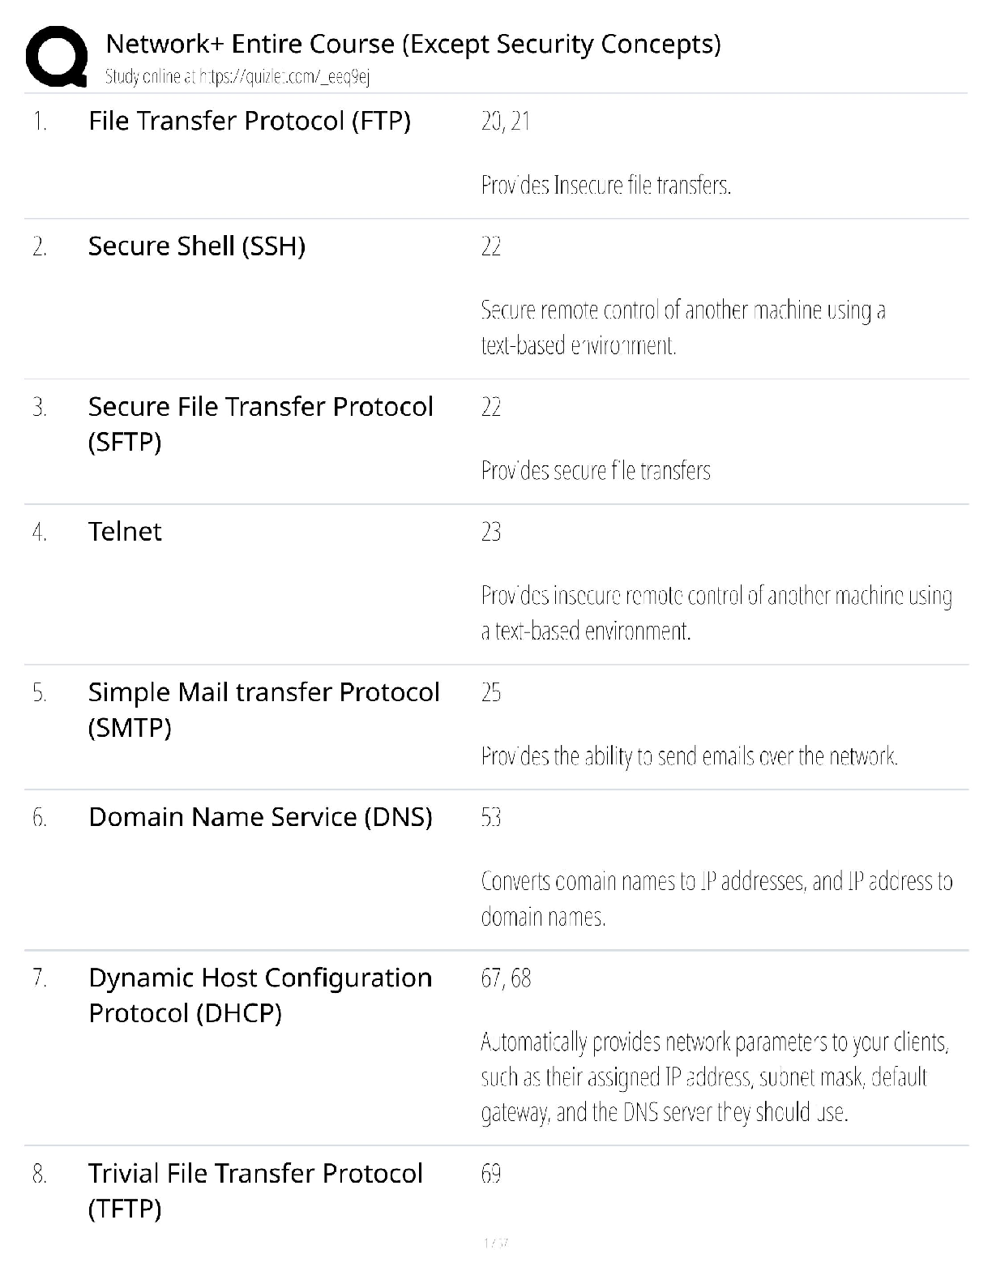The width and height of the screenshot is (992, 1284).
Task: Select the SMTP send emails definition
Action: (x=689, y=756)
